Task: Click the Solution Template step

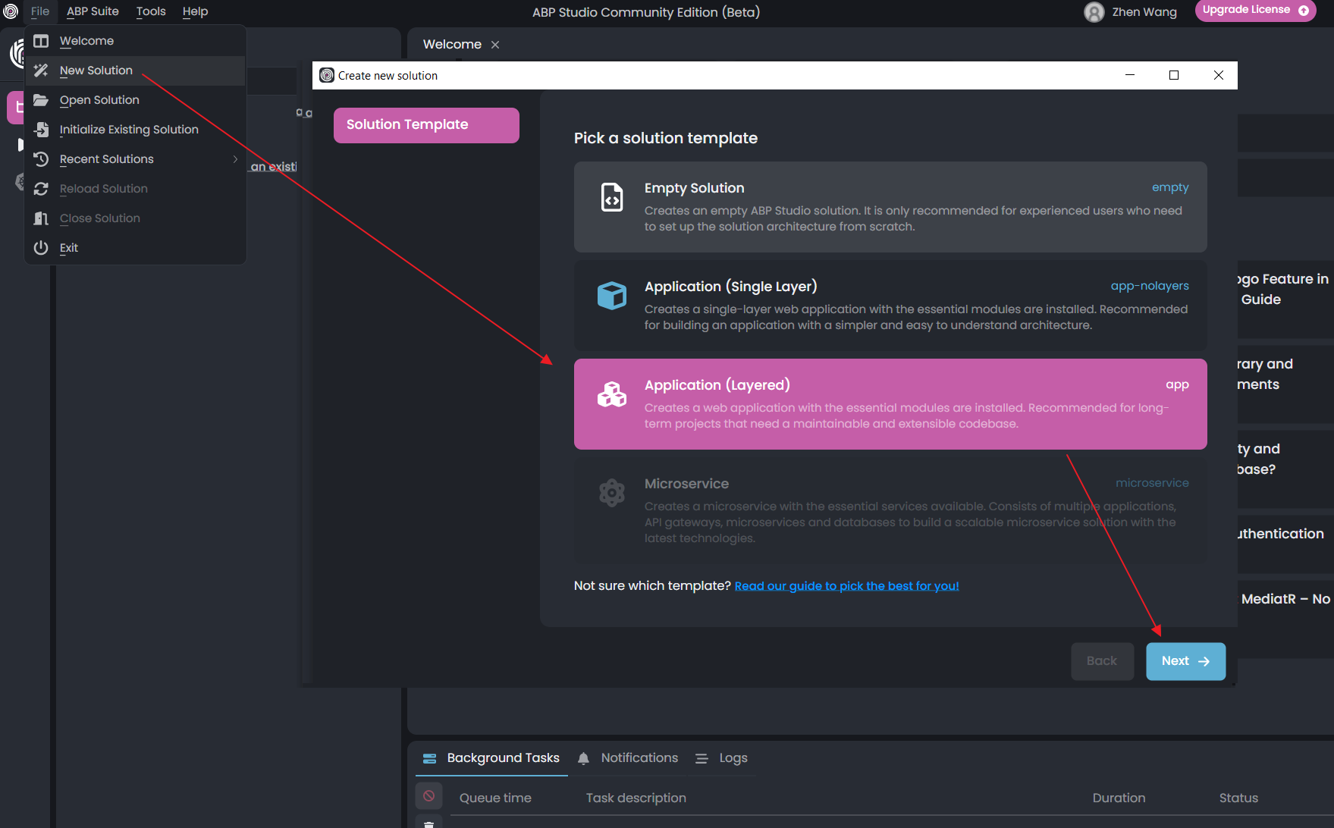Action: coord(426,125)
